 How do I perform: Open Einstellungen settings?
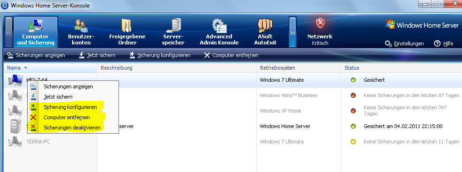tap(404, 43)
